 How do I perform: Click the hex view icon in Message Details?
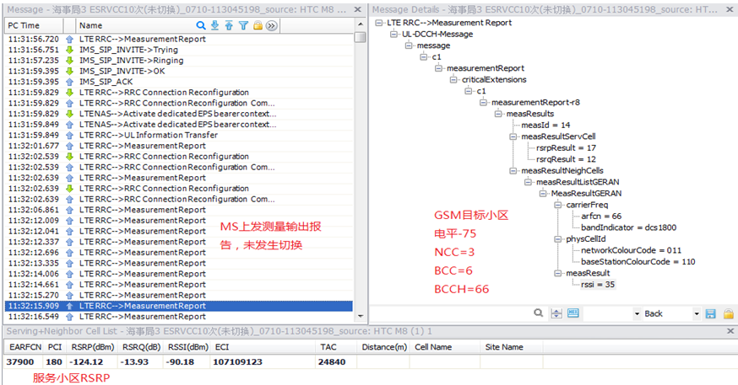click(x=573, y=313)
